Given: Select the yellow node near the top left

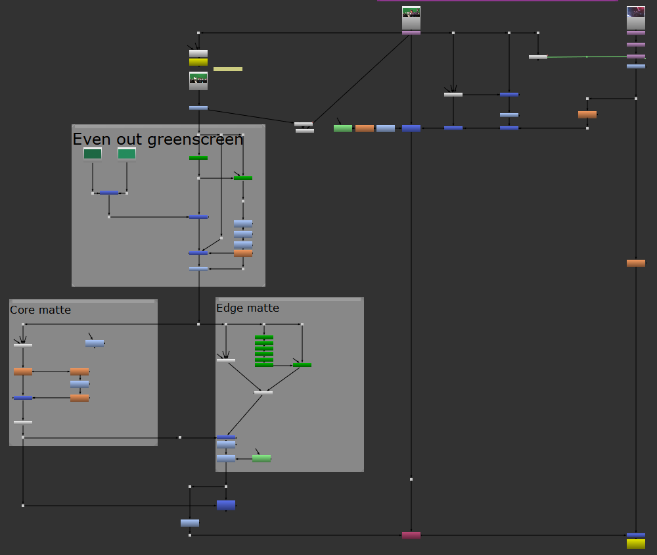Looking at the screenshot, I should (x=198, y=62).
